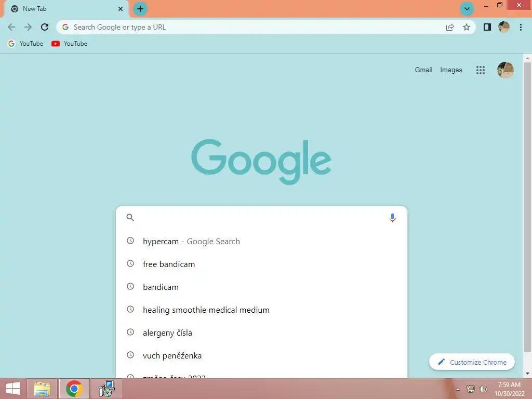Click clock icon beside hypercam suggestion

130,241
